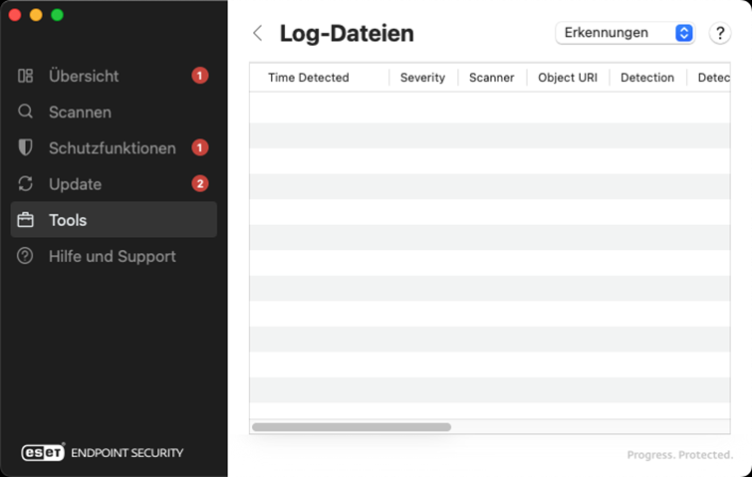The width and height of the screenshot is (753, 477).
Task: Click the red macOS close window button
Action: click(x=15, y=15)
